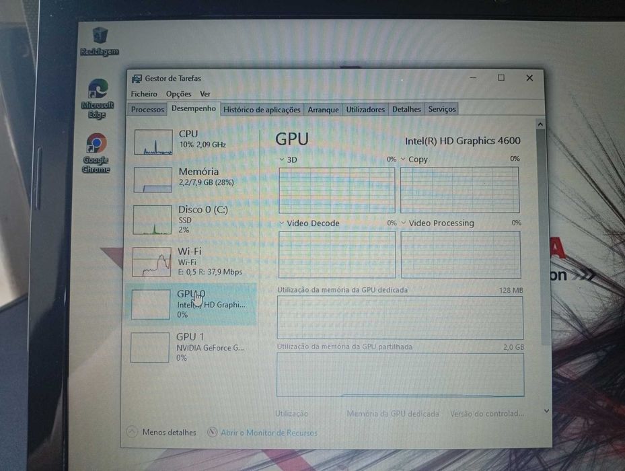
Task: Click the Utilização label below graphs
Action: tap(291, 414)
